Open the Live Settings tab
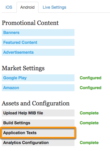Screen dimensions: 110x151 click(54, 7)
